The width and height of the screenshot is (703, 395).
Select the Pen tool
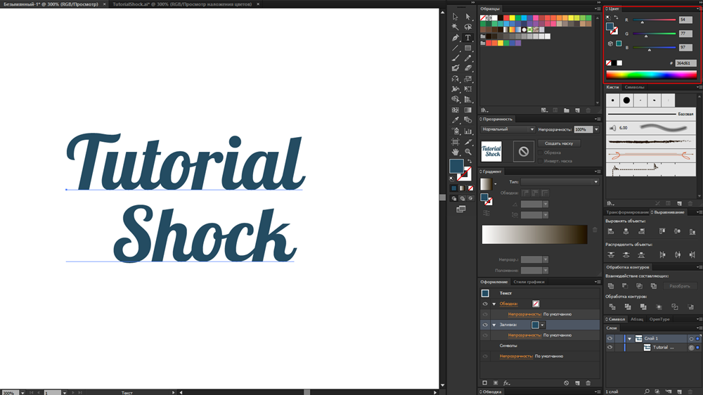(x=455, y=38)
